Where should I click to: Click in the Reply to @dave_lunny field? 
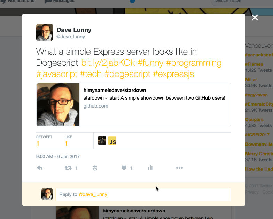point(143,194)
